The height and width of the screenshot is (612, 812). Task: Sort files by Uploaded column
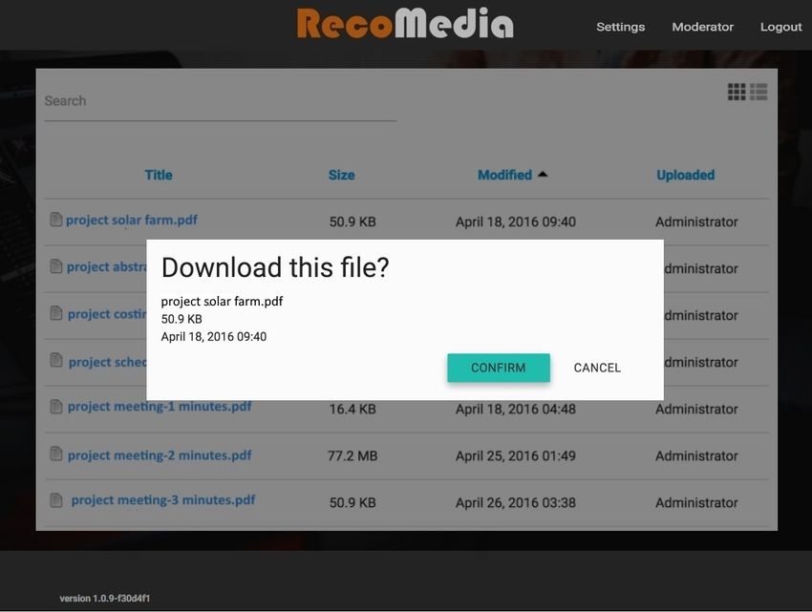coord(686,175)
